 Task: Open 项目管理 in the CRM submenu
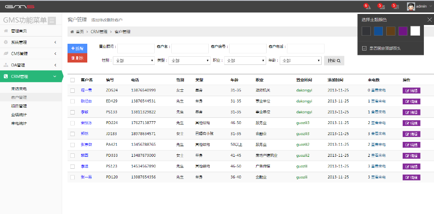(19, 106)
